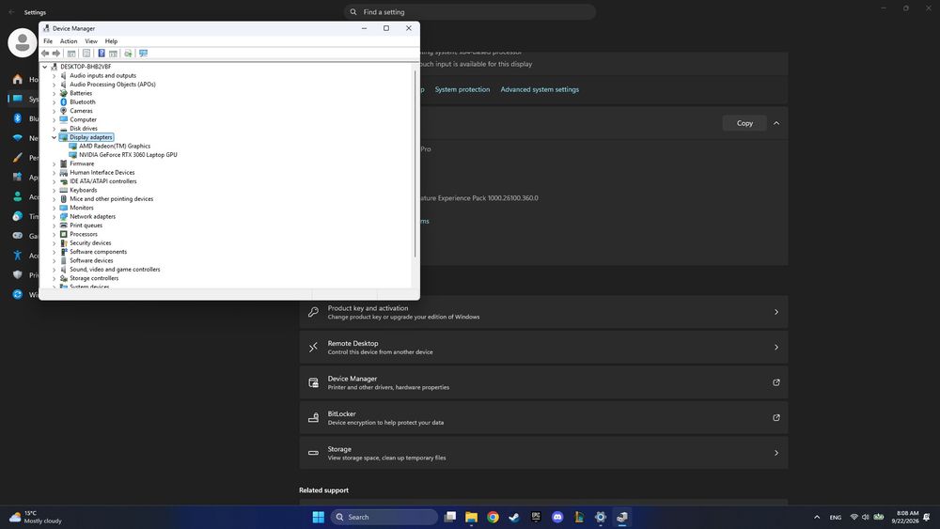
Task: Open Windows Update icon in Settings sidebar
Action: click(17, 294)
